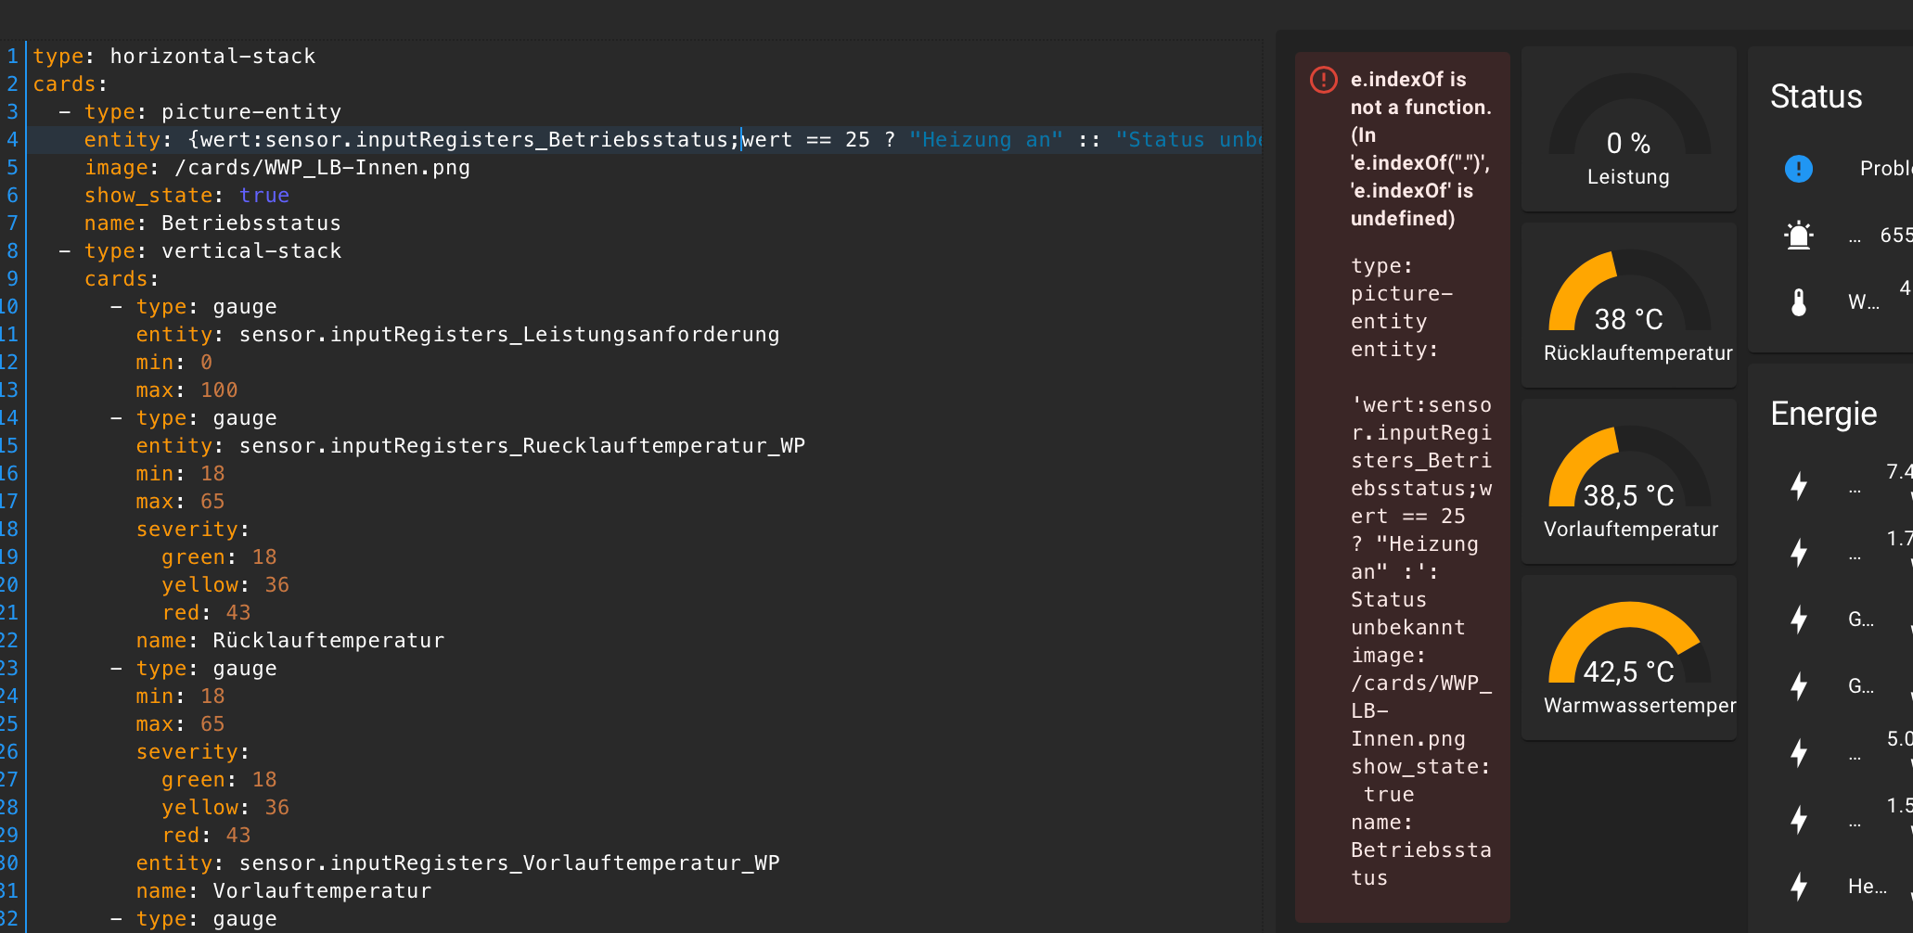Open the Warmwassertemperatur 42,5 °C gauge
This screenshot has width=1913, height=933.
(x=1628, y=658)
